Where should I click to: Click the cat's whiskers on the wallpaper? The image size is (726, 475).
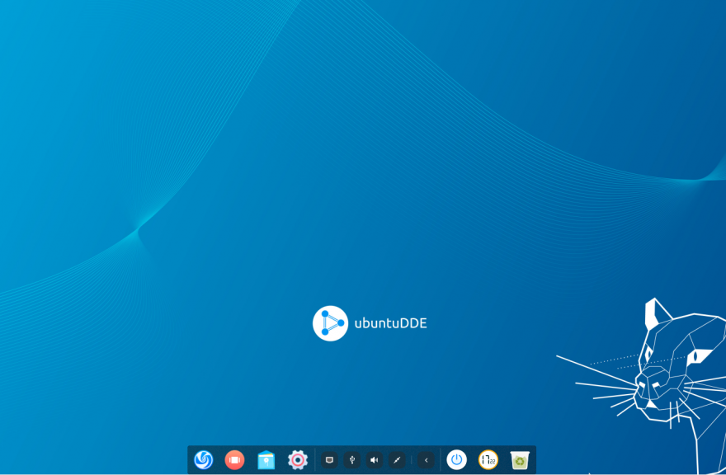pyautogui.click(x=597, y=379)
